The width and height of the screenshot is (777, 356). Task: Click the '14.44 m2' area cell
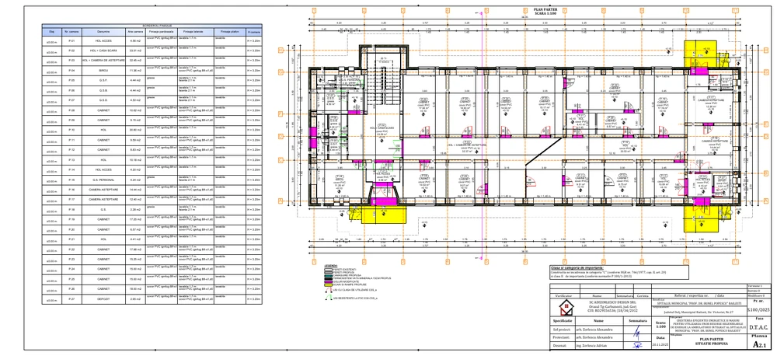135,190
